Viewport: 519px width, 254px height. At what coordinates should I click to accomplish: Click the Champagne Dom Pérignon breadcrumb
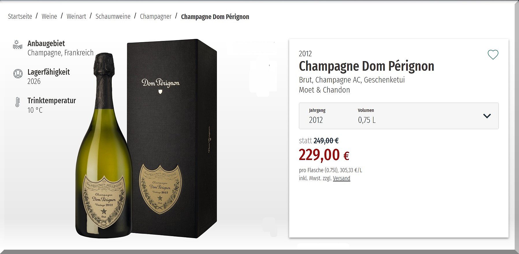point(215,17)
